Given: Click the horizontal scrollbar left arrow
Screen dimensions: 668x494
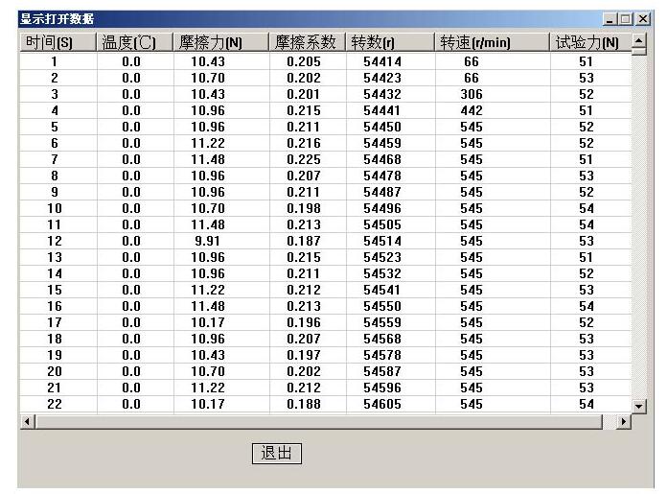Looking at the screenshot, I should coord(26,422).
